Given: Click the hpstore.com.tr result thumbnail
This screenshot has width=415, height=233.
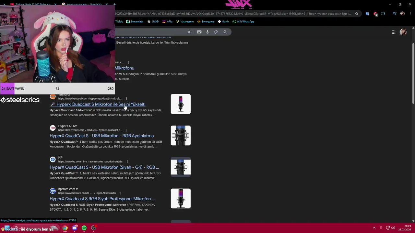Looking at the screenshot, I should coord(181,198).
